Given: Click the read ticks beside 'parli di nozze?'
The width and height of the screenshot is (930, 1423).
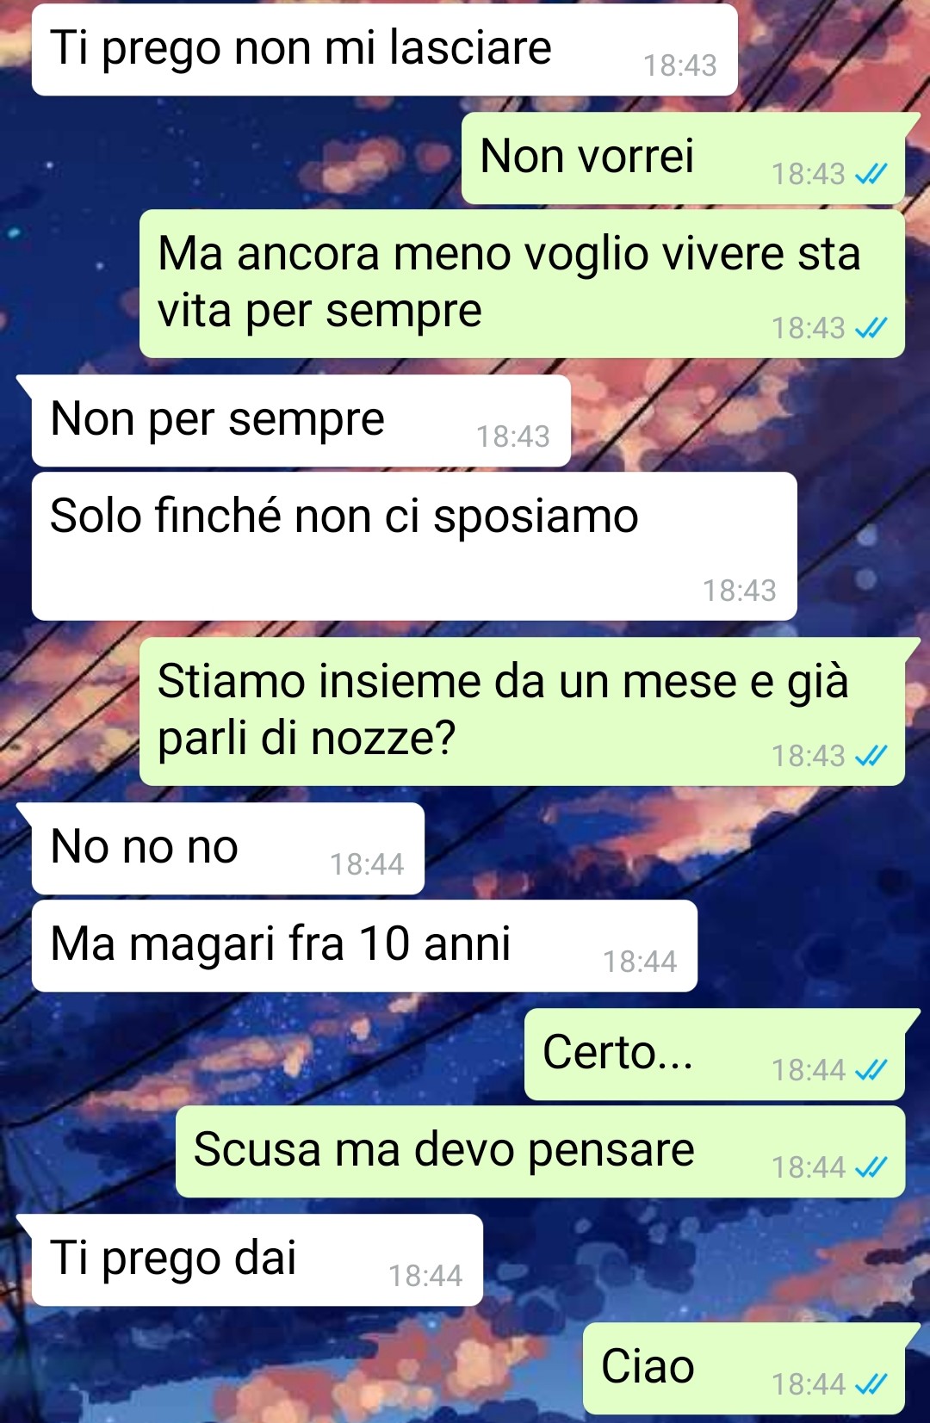Looking at the screenshot, I should (871, 756).
